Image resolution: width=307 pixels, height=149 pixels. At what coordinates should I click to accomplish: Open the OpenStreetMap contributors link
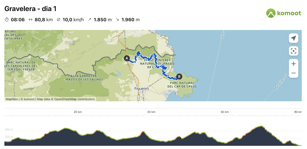coord(74,99)
